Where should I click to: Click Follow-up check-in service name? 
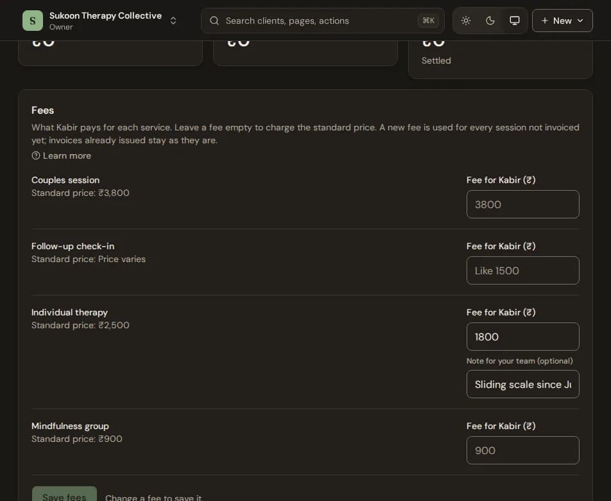(x=73, y=247)
